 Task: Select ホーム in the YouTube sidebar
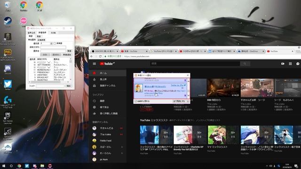[108, 73]
